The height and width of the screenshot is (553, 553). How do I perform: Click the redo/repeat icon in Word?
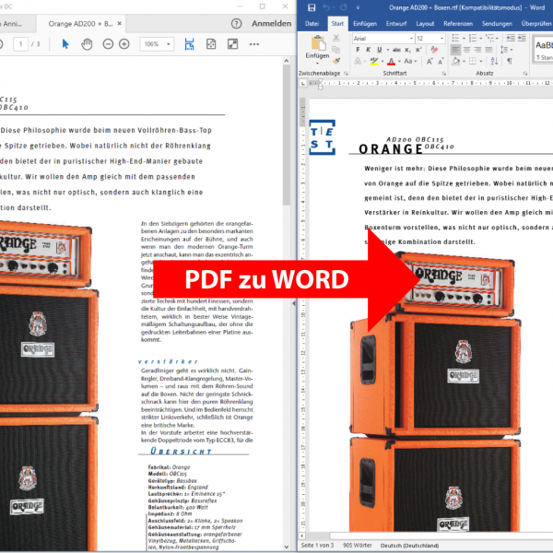[x=343, y=7]
